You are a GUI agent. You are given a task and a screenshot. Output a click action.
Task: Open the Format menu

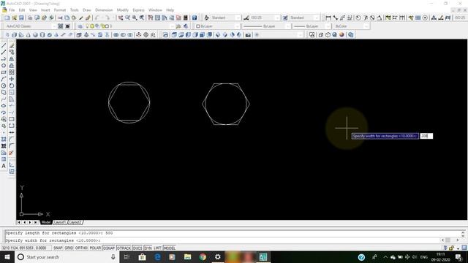60,10
